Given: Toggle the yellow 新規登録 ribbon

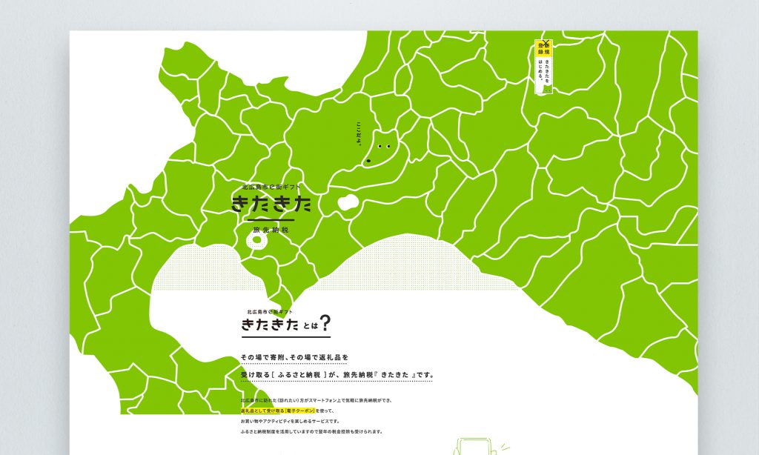Looking at the screenshot, I should pos(543,48).
